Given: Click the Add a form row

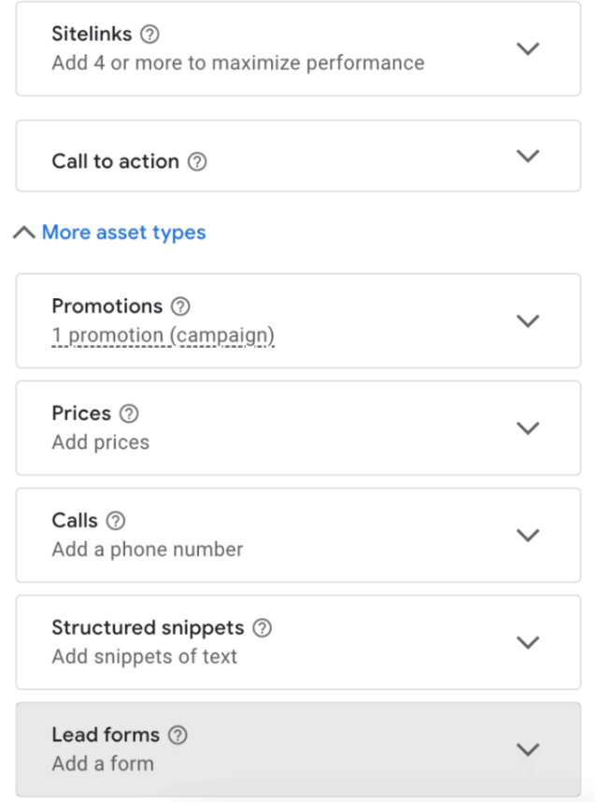Looking at the screenshot, I should (x=103, y=764).
